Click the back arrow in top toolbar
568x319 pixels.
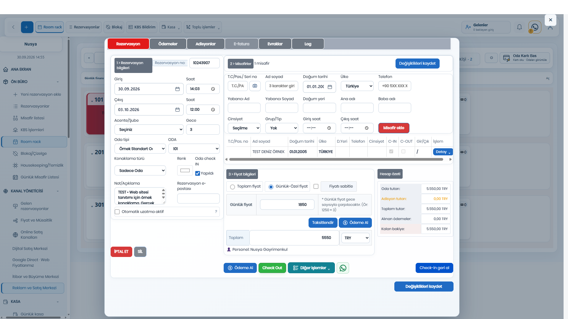point(13,27)
